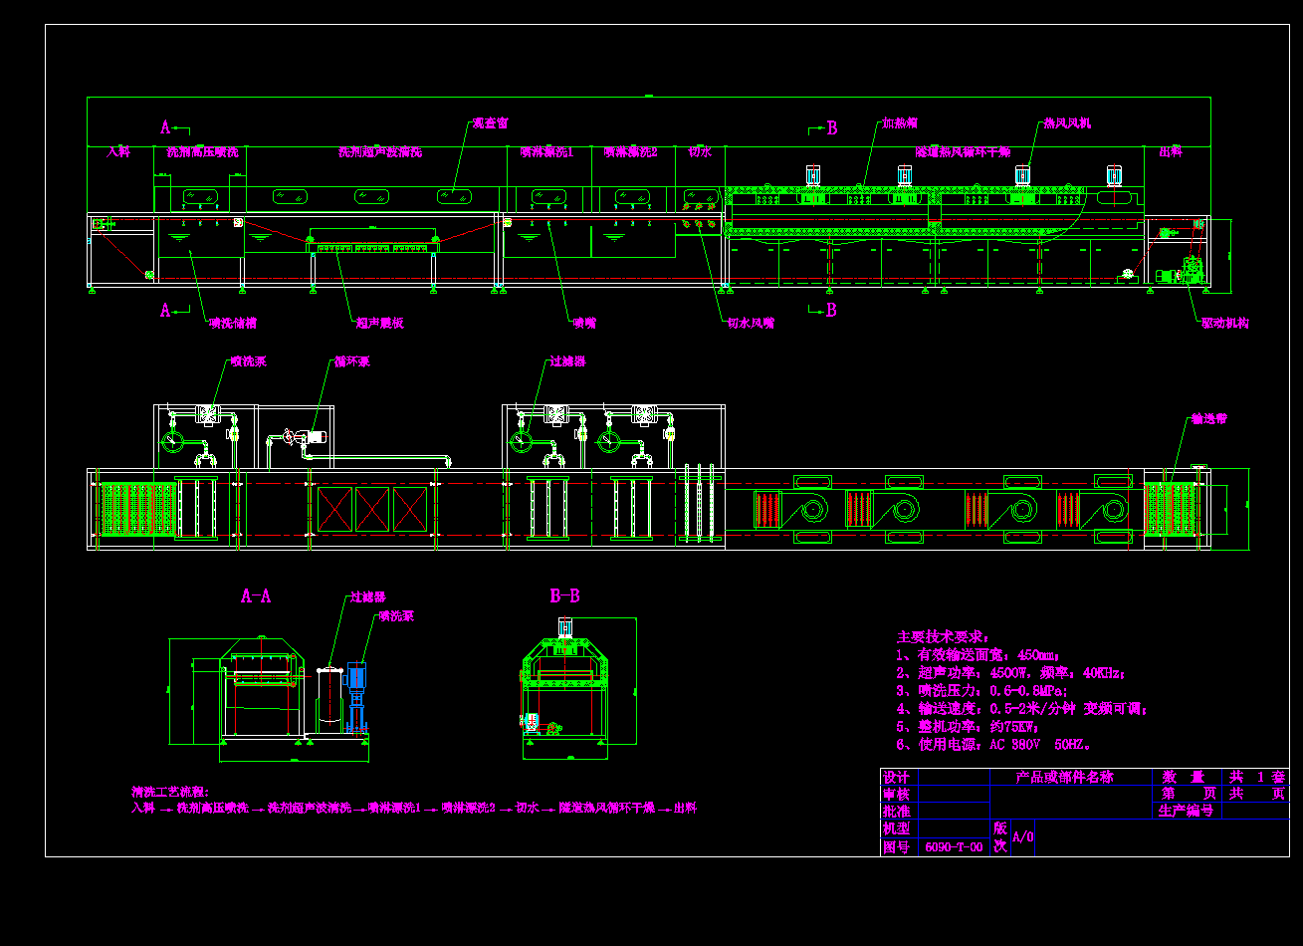Click the requirement line mentioning 约75KW
Viewport: 1303px width, 946px height.
tap(969, 727)
